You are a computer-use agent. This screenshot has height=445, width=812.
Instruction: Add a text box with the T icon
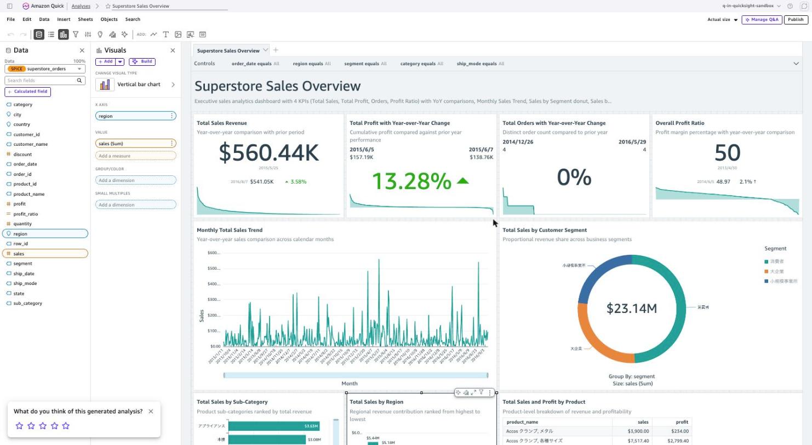pos(165,35)
